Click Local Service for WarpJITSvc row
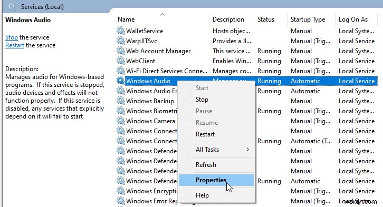 click(x=357, y=41)
